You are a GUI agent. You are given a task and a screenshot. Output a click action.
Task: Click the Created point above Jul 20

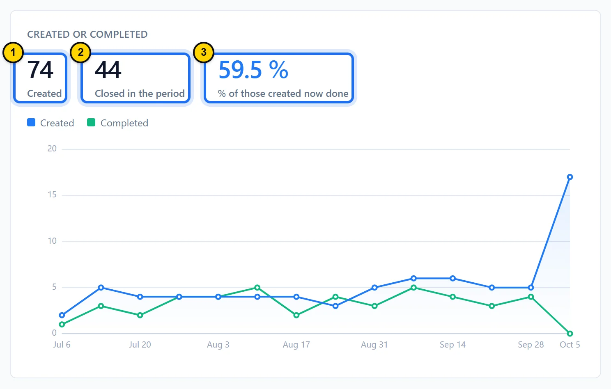point(140,297)
